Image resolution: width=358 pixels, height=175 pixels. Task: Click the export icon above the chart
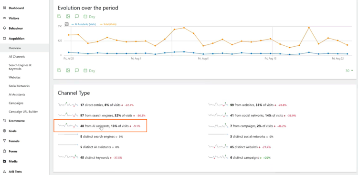[59, 16]
